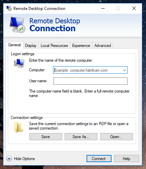Screen dimensions: 146x169
Task: Expand the Computer dropdown arrow
Action: pyautogui.click(x=124, y=70)
